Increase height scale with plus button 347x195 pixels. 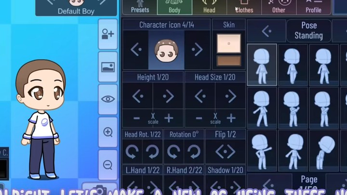click(x=169, y=118)
